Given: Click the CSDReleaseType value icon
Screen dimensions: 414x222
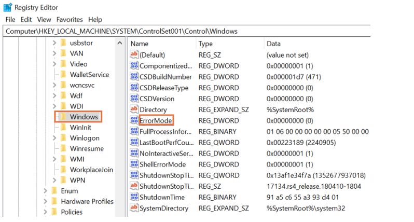Looking at the screenshot, I should point(134,87).
